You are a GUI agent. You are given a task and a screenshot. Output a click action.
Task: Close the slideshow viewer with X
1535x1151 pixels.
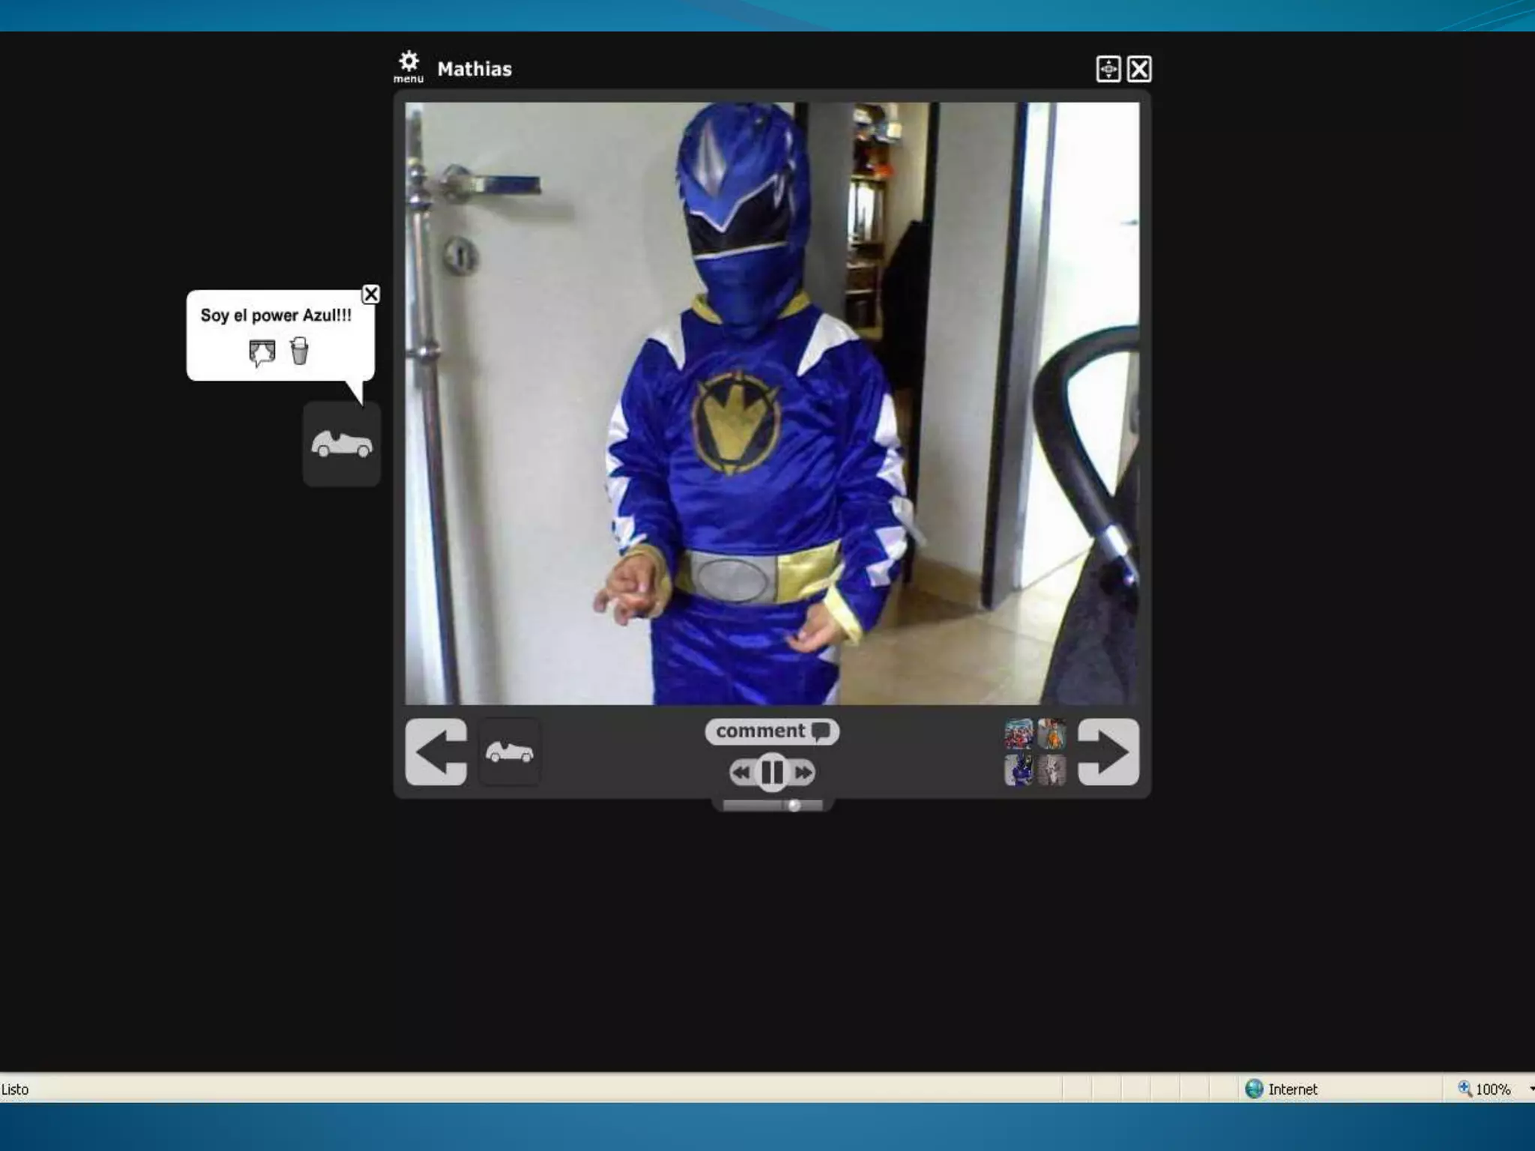pyautogui.click(x=1139, y=69)
